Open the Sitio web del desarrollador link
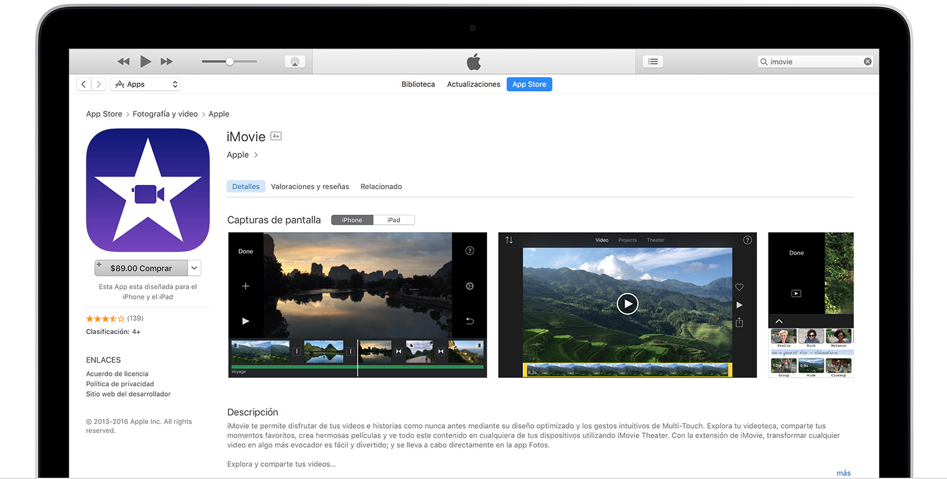Viewport: 947px width, 479px height. (x=128, y=394)
